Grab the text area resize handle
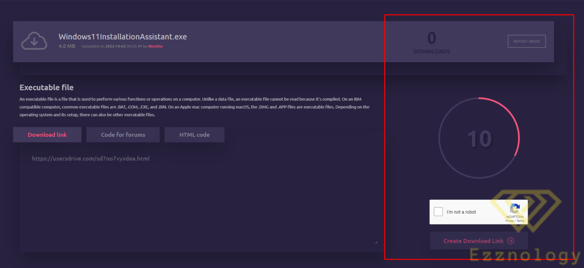 (376, 242)
